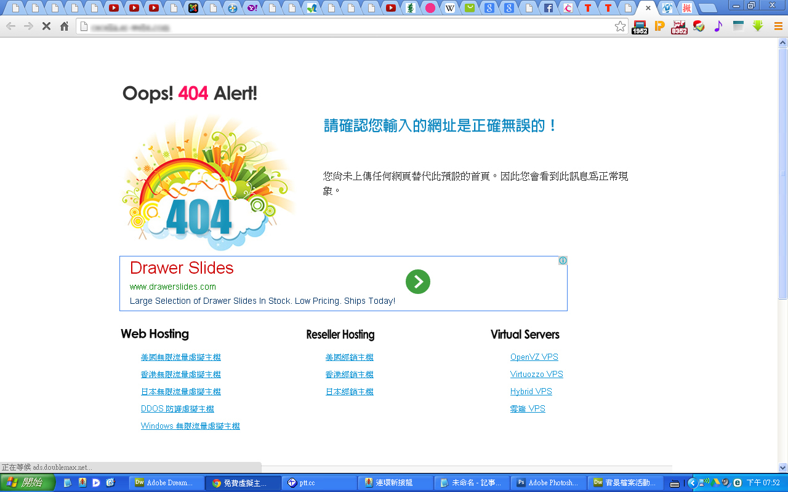
Task: Click the forward navigation arrow
Action: coord(28,26)
